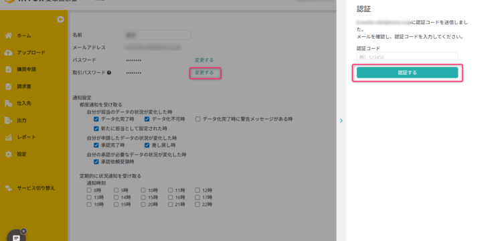This screenshot has width=482, height=241.
Task: Focus the 名前 input field
Action: [x=157, y=35]
